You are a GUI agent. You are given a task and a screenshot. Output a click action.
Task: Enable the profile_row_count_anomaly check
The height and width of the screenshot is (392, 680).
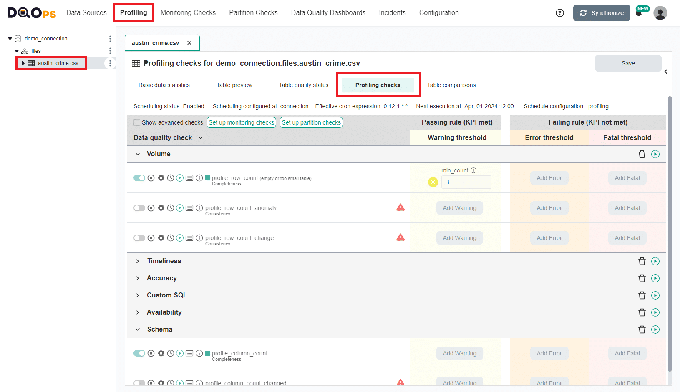point(139,207)
